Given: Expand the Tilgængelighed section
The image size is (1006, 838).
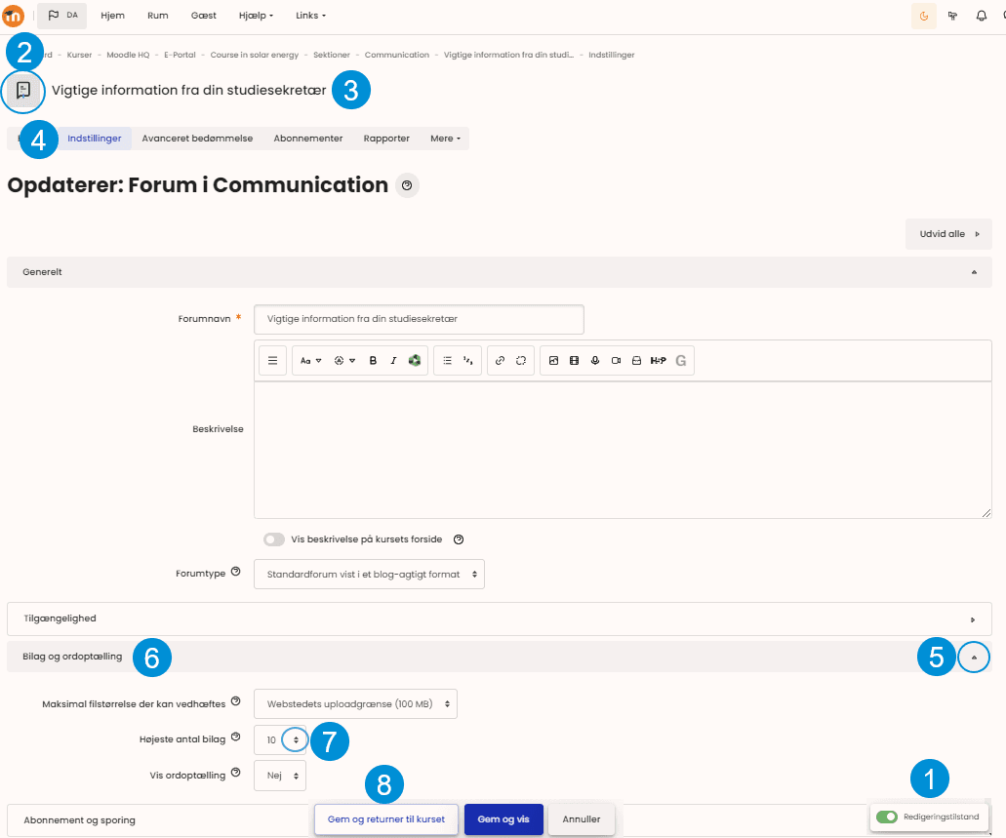Looking at the screenshot, I should click(x=499, y=619).
